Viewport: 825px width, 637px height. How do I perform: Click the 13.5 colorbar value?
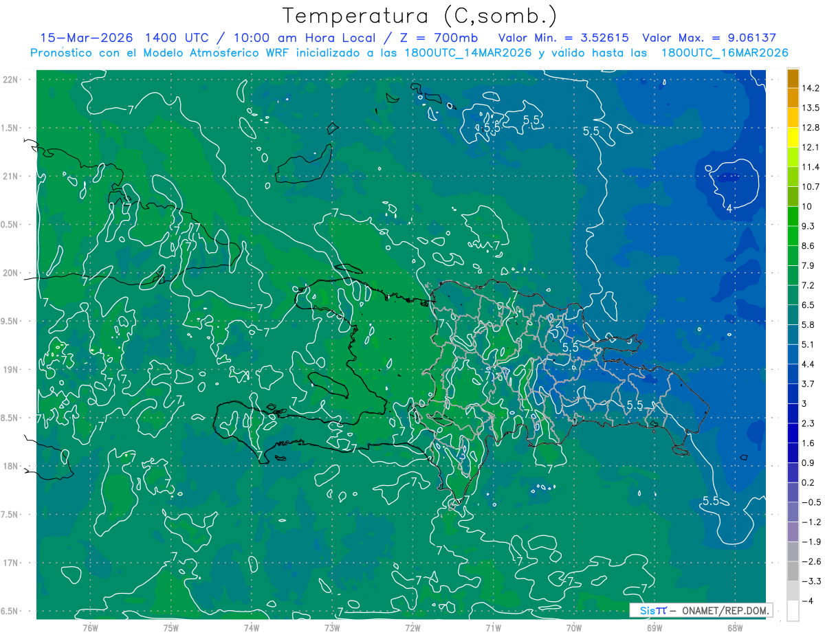[811, 108]
